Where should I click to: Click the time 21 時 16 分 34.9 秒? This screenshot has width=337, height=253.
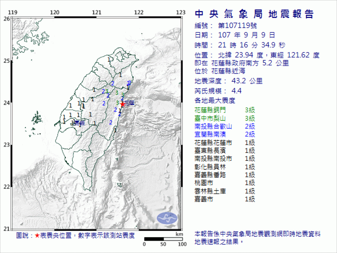(252, 45)
